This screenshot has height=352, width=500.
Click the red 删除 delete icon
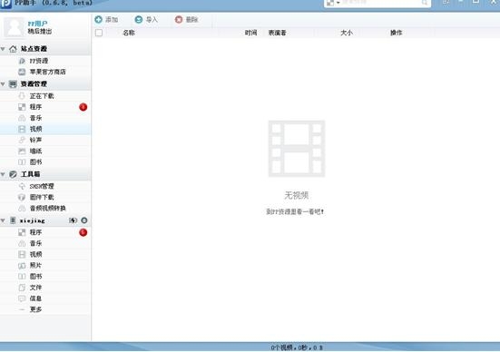tap(179, 19)
